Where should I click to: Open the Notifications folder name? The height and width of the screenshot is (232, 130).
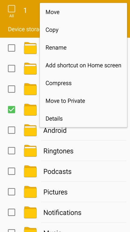[62, 213]
